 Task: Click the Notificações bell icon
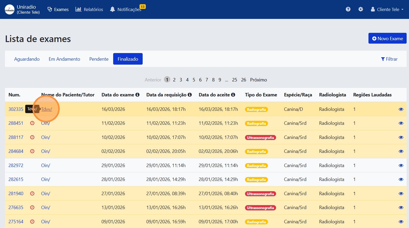[x=112, y=9]
